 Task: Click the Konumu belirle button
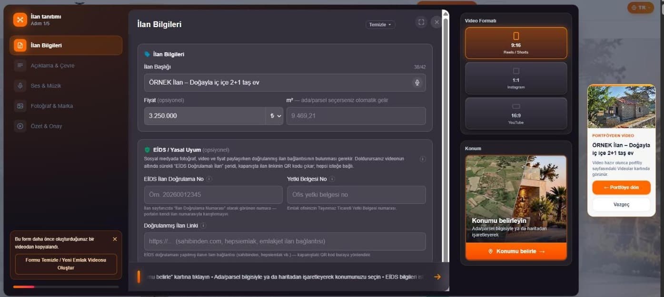(516, 251)
